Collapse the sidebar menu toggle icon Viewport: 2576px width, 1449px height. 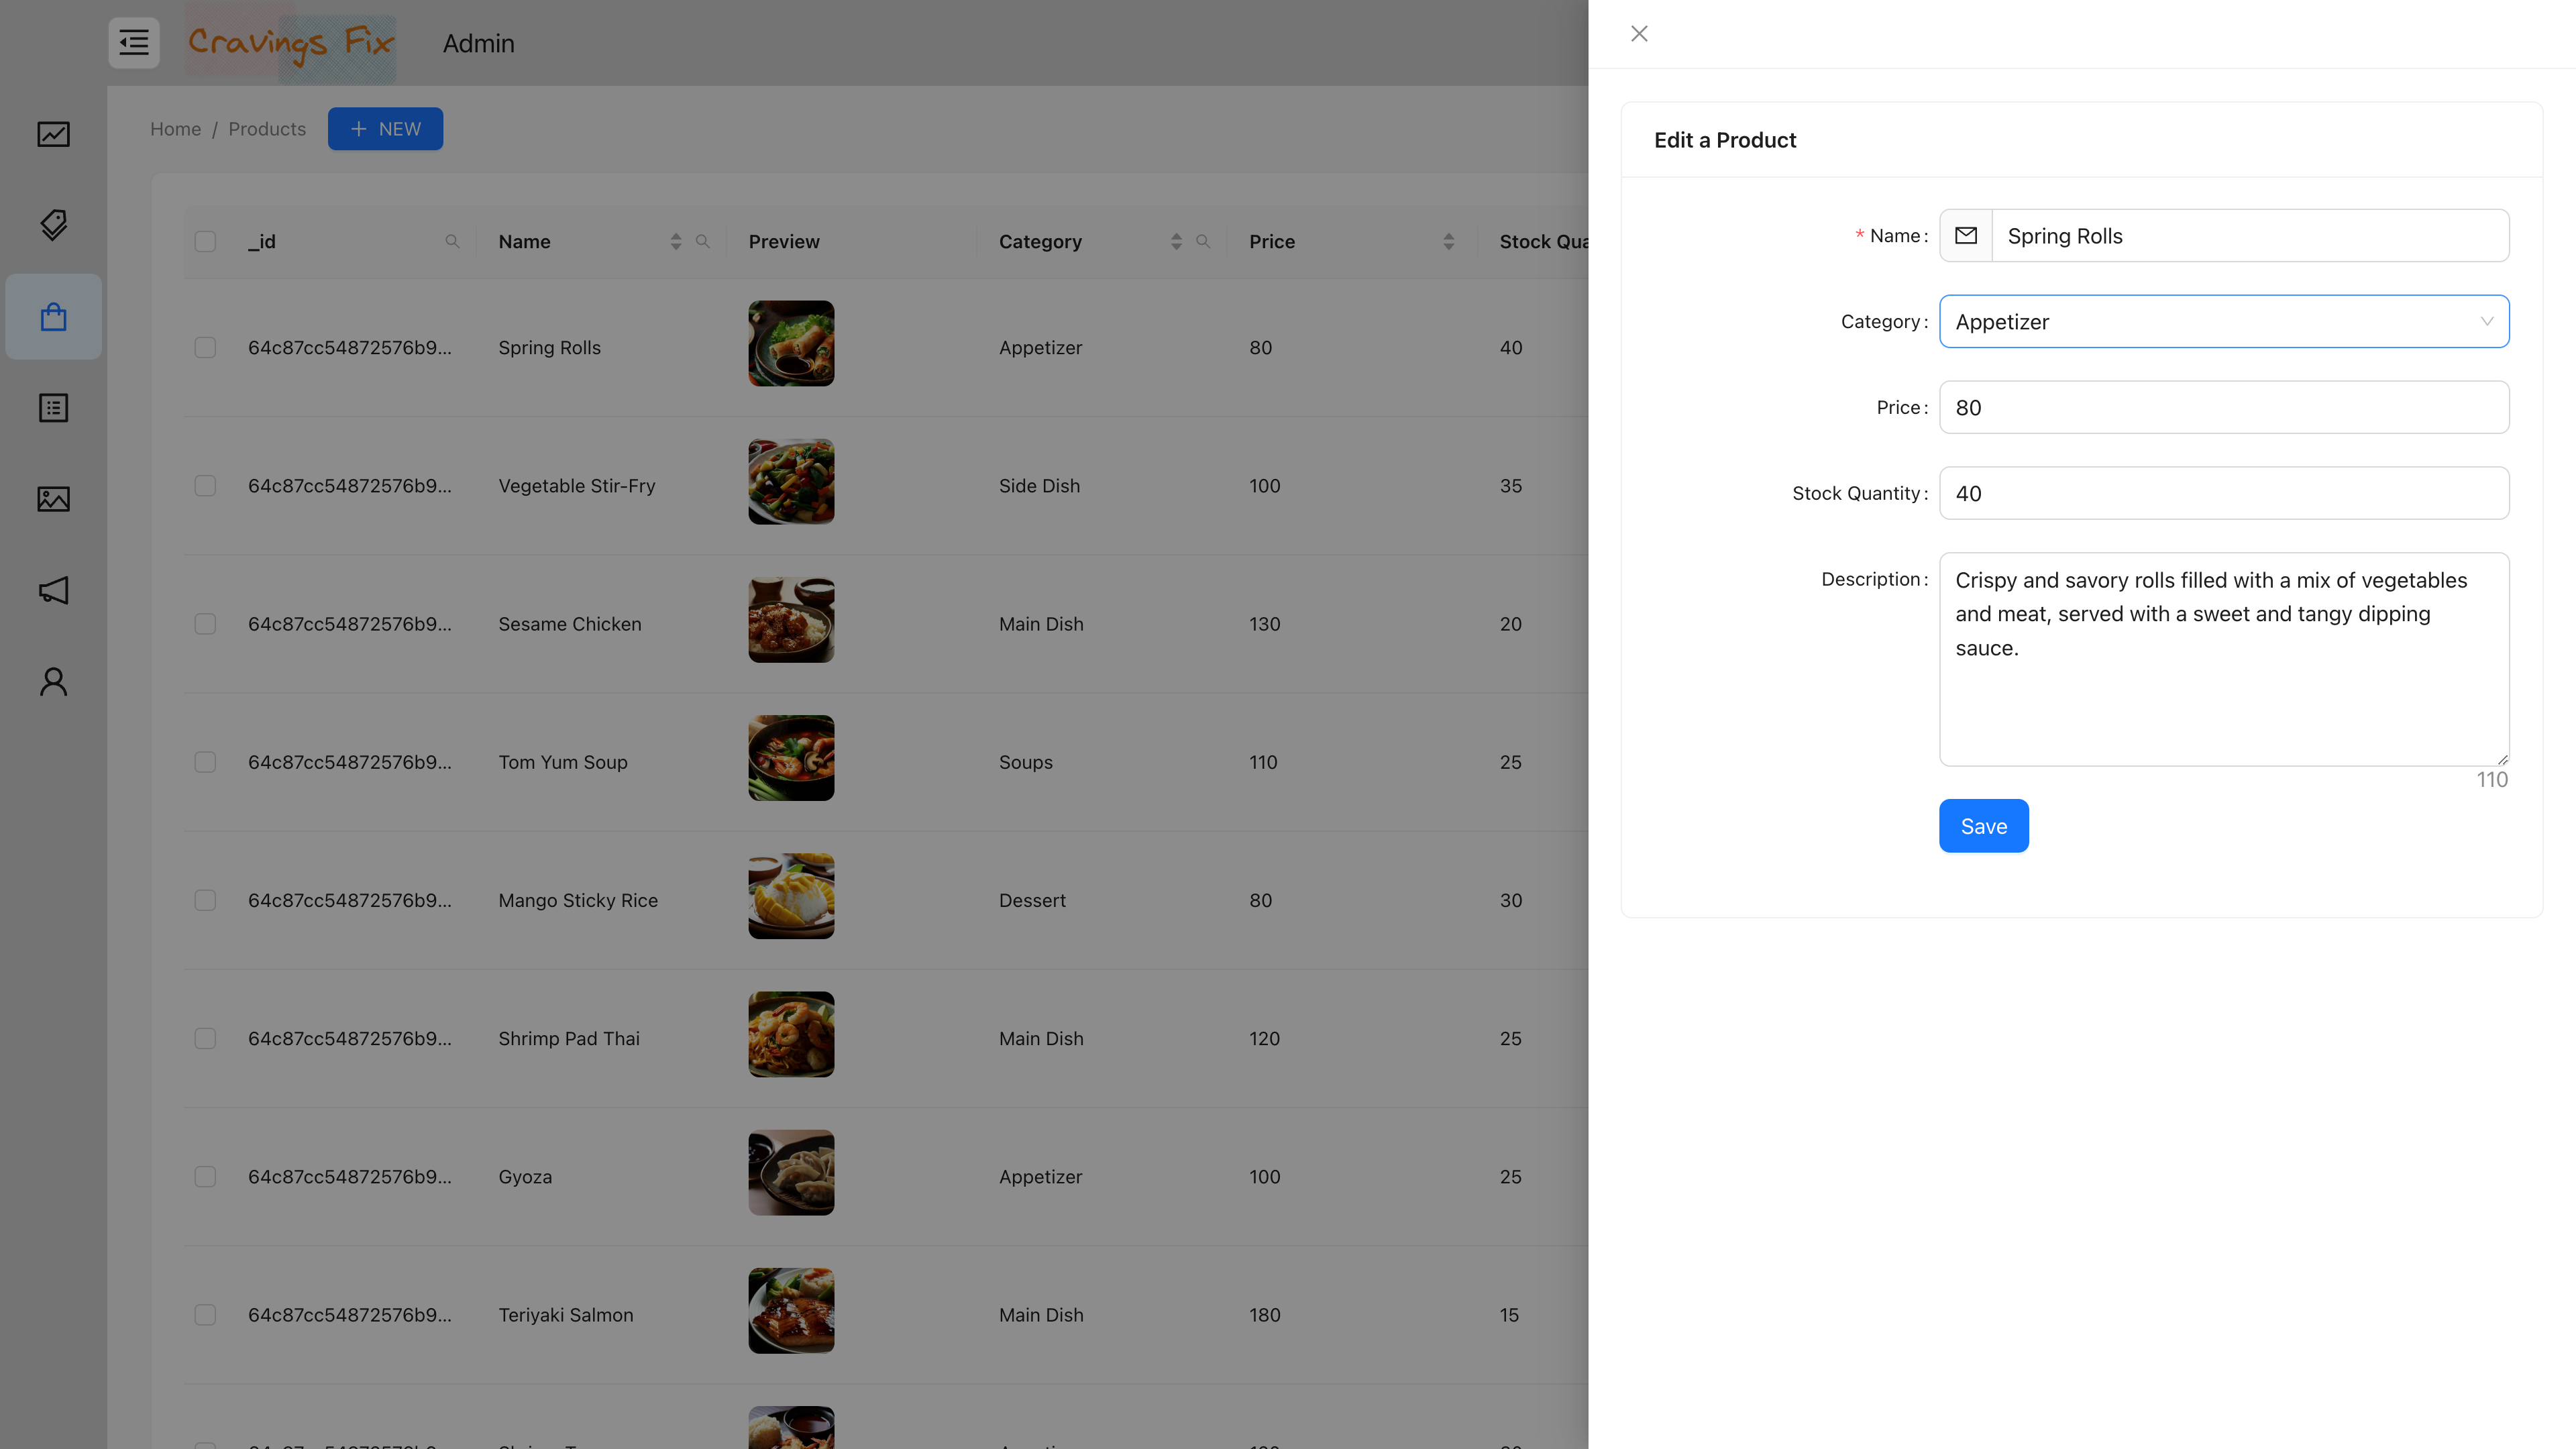[133, 43]
